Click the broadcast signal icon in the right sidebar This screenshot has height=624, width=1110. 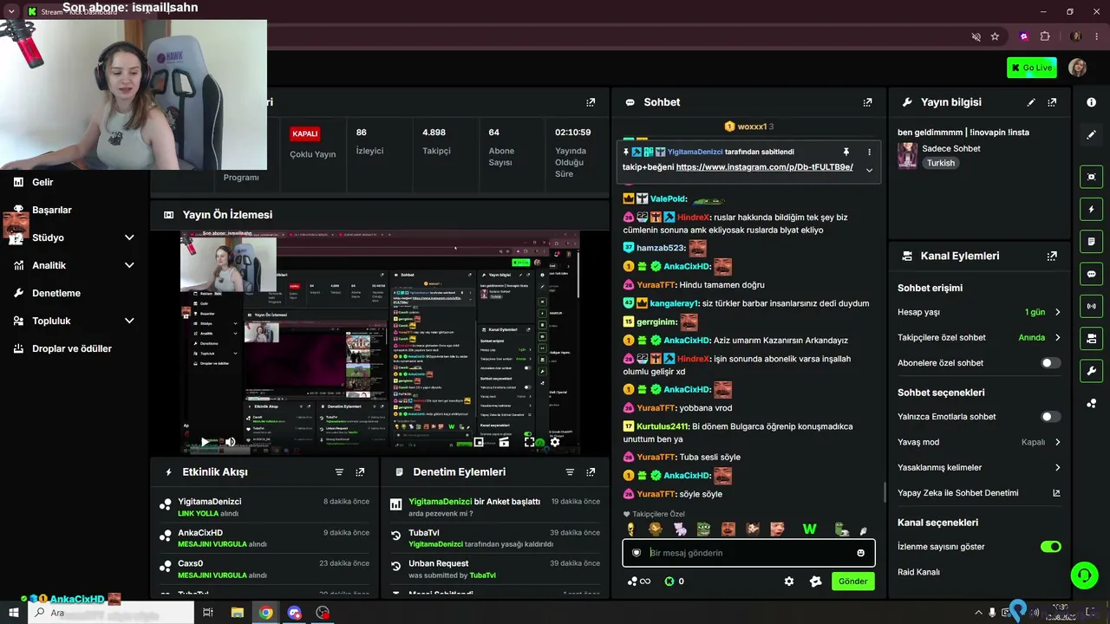(1092, 306)
